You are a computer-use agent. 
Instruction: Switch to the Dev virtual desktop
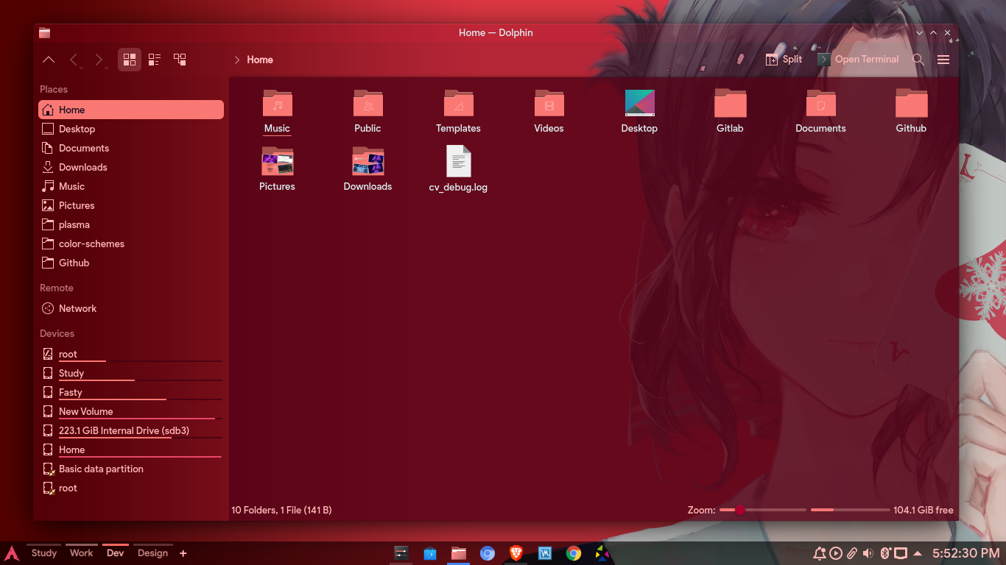[116, 553]
